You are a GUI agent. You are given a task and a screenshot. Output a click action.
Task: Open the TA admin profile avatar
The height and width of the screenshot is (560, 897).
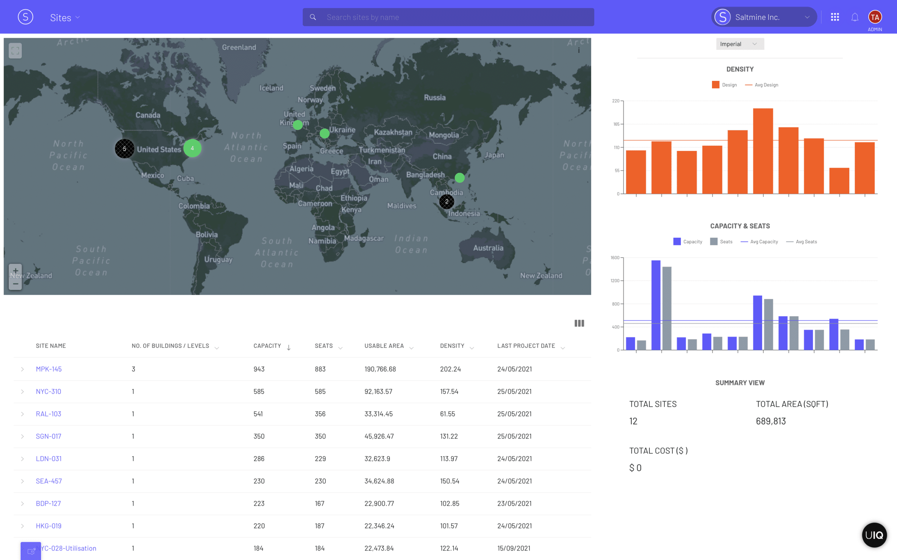point(875,17)
